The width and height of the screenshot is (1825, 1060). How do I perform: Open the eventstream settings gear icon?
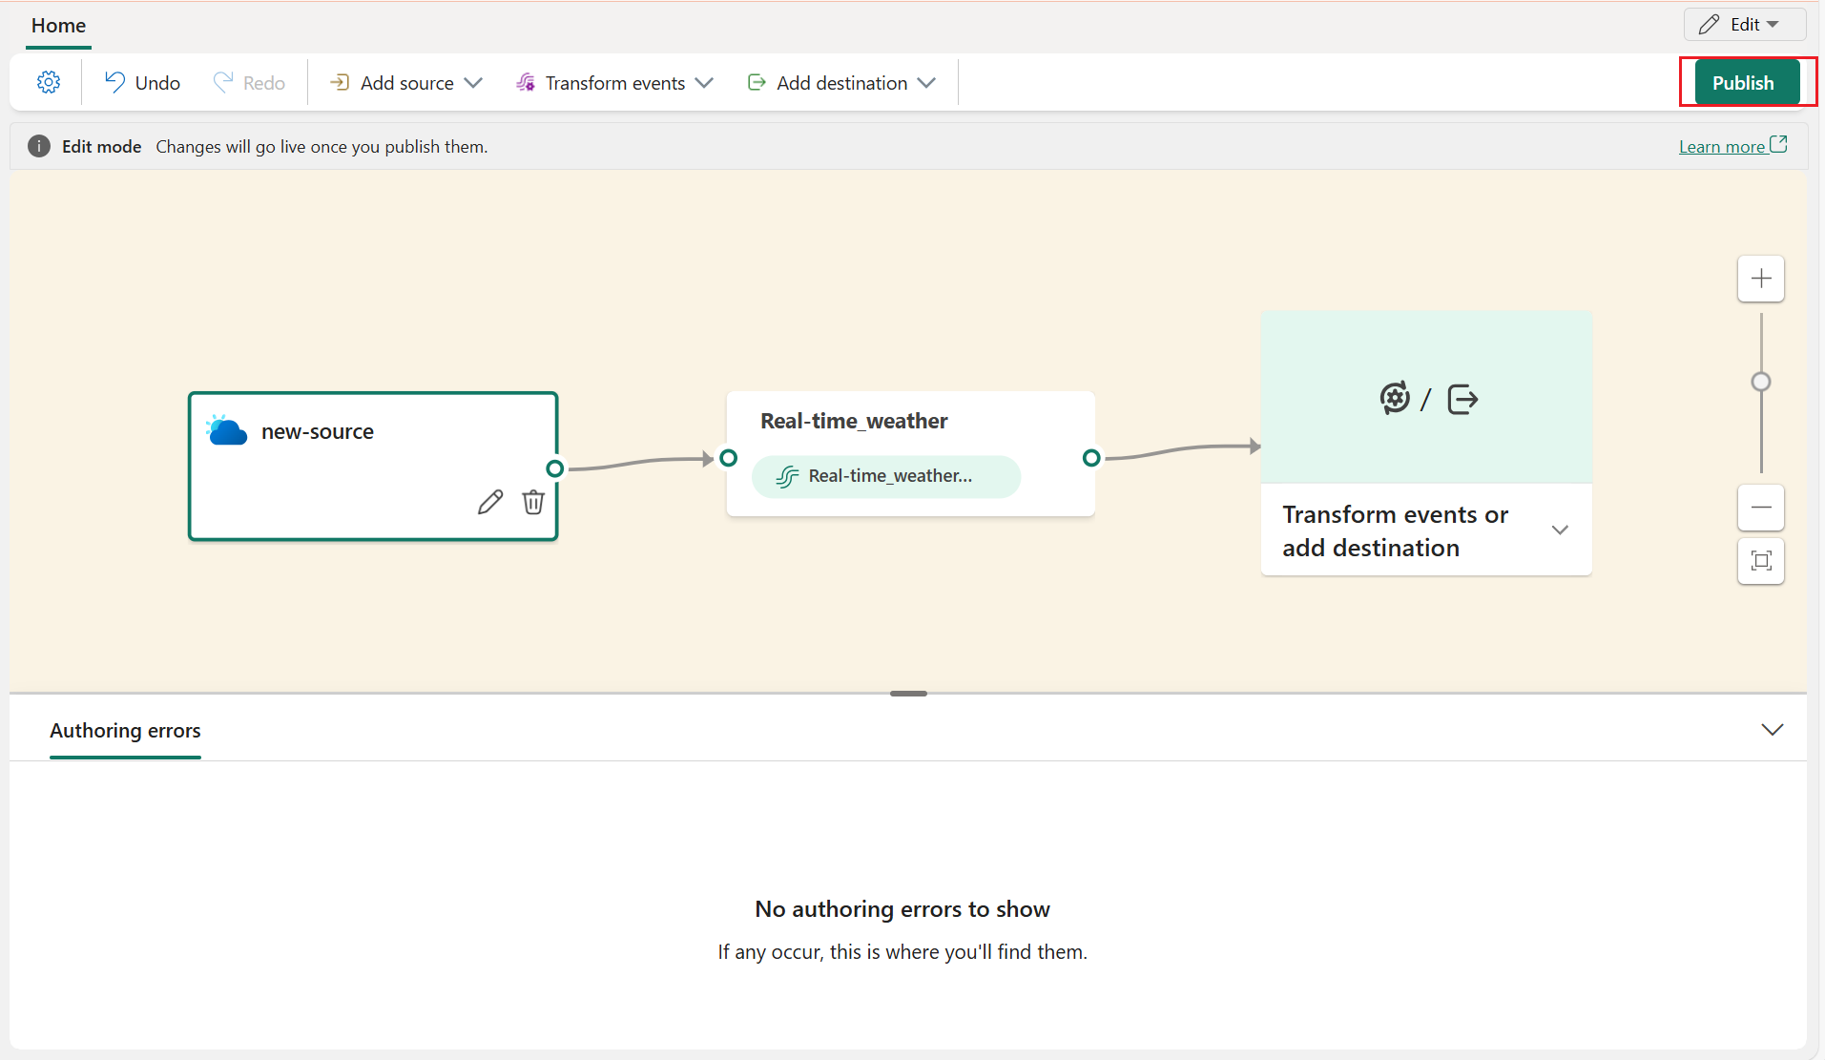click(49, 83)
